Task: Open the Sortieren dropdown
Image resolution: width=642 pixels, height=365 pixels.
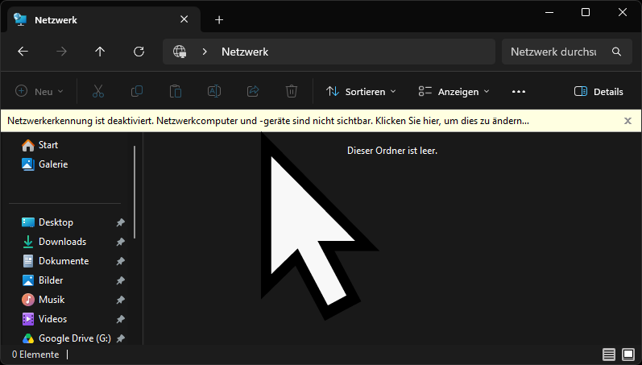Action: click(x=361, y=91)
